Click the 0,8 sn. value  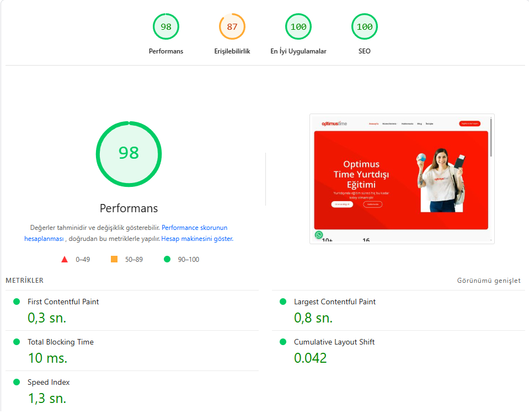(x=313, y=318)
